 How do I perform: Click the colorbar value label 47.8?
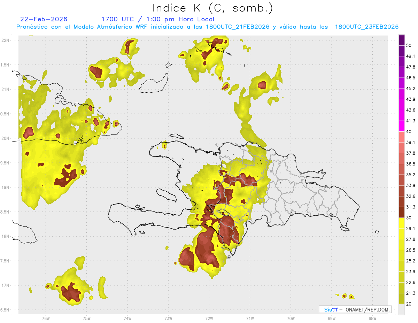pyautogui.click(x=411, y=67)
